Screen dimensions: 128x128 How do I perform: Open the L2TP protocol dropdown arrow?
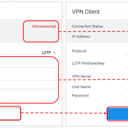click(x=54, y=53)
